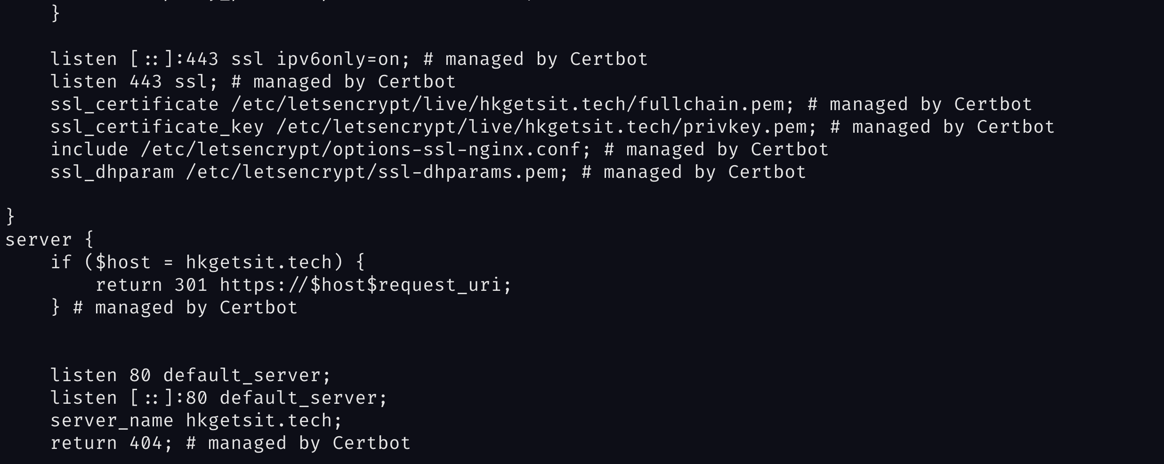Click the indented closing brace at top
Viewport: 1164px width, 464px height.
click(56, 13)
